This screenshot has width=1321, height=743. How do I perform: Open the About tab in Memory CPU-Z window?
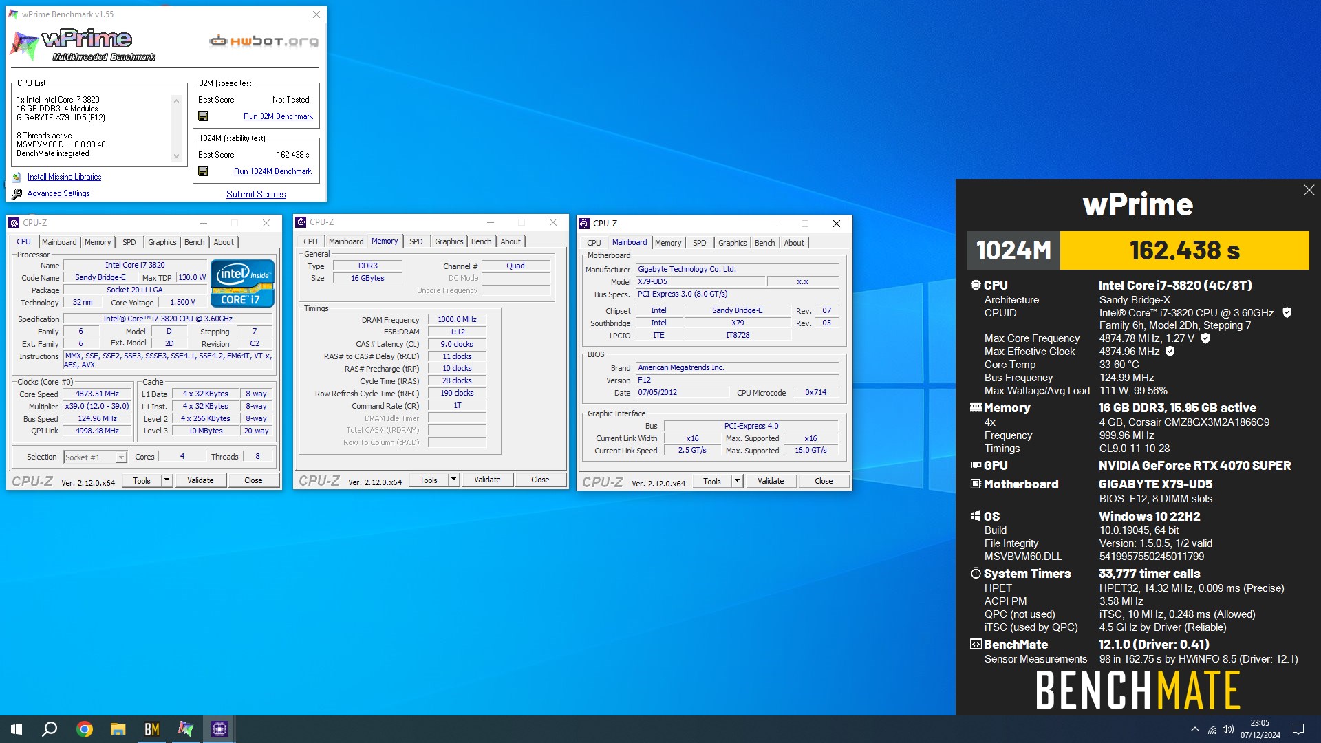click(511, 241)
